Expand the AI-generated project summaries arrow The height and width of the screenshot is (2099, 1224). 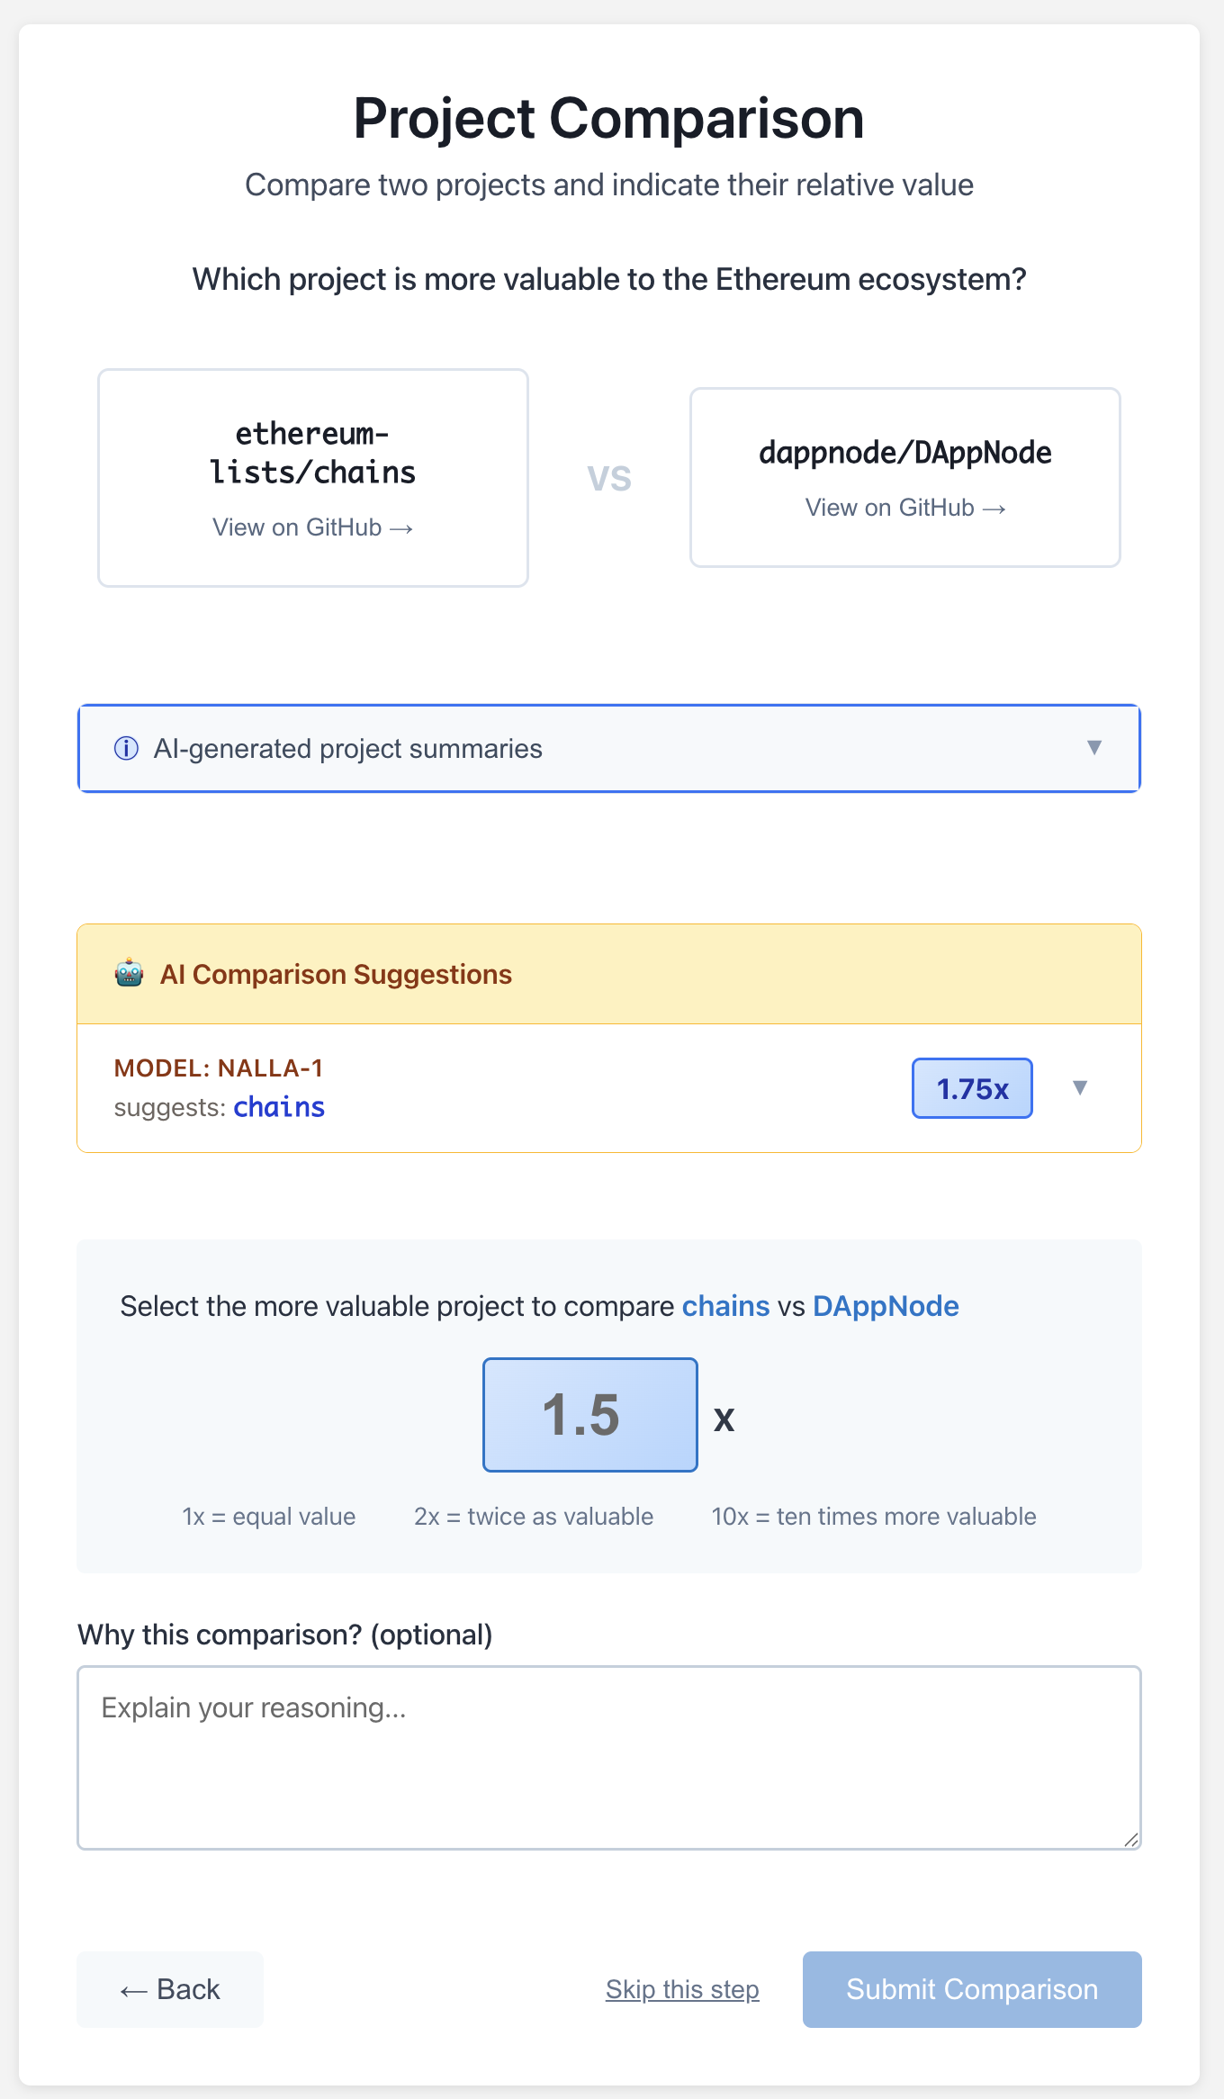[1094, 748]
